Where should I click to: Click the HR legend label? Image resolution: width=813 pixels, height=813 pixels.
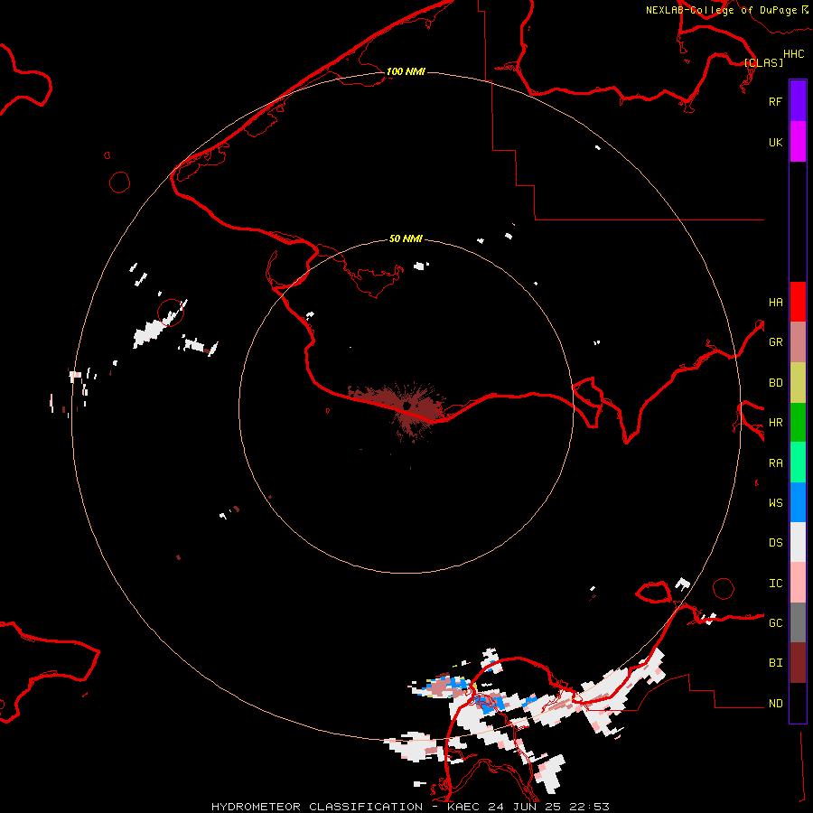775,423
